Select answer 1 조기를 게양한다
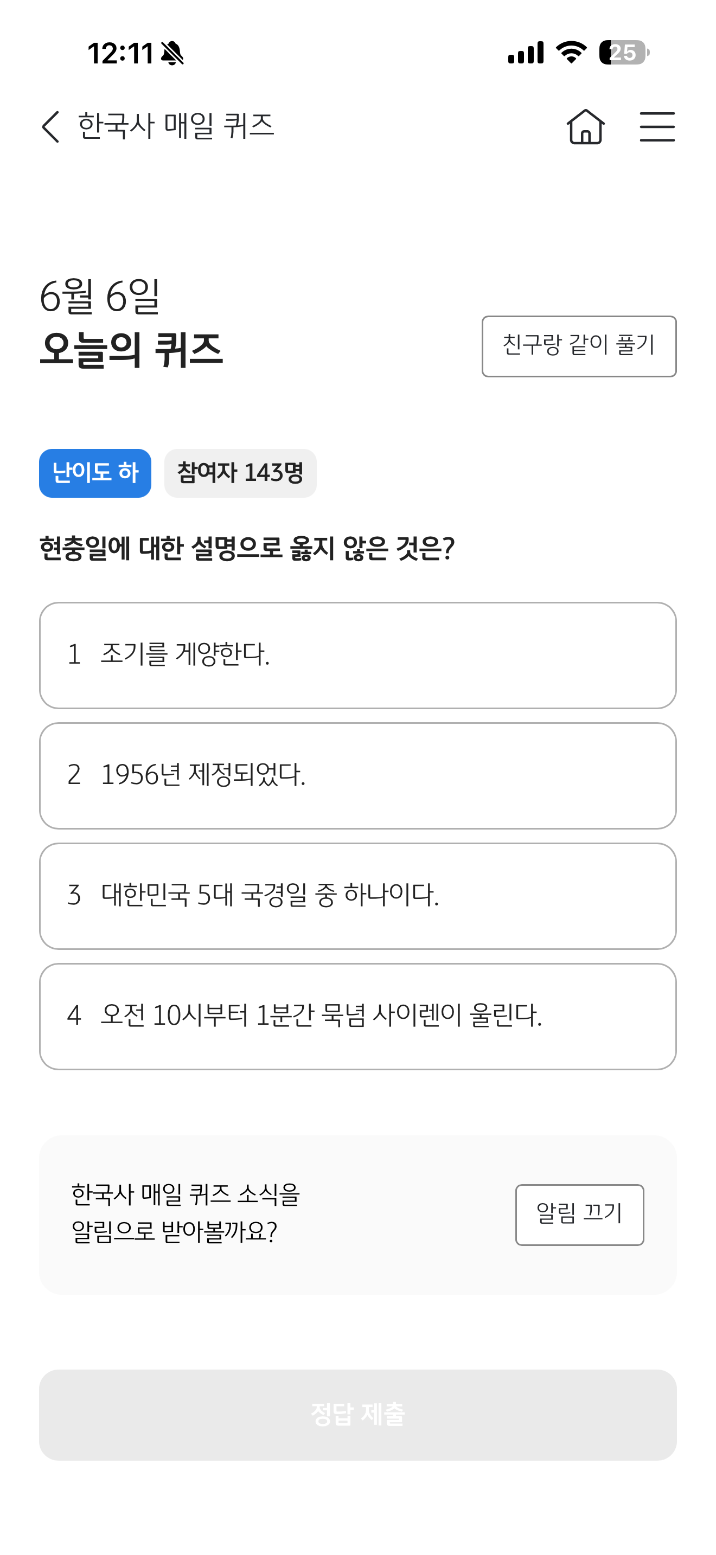The width and height of the screenshot is (716, 1555). [x=358, y=656]
